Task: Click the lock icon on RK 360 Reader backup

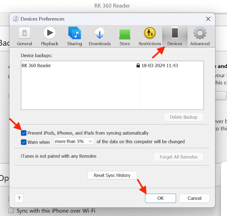Action: click(x=138, y=66)
